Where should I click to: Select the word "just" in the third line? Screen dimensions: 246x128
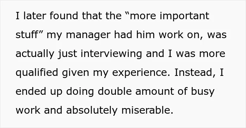[x=67, y=54]
